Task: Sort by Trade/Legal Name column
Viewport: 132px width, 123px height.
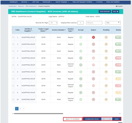Action: pos(43,30)
